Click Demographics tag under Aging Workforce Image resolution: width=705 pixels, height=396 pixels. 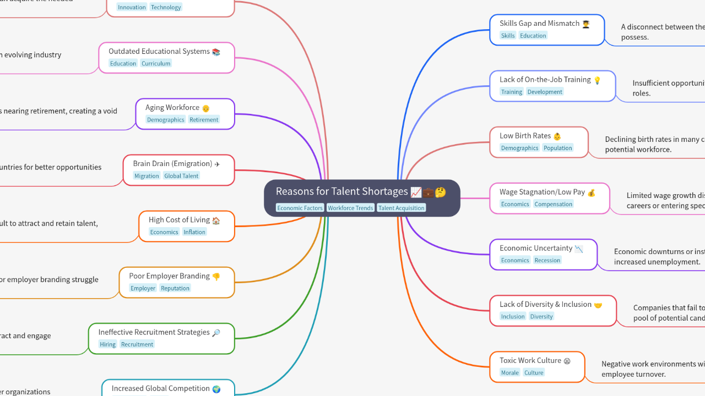[x=166, y=119]
